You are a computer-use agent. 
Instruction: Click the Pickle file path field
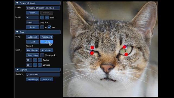43,8
